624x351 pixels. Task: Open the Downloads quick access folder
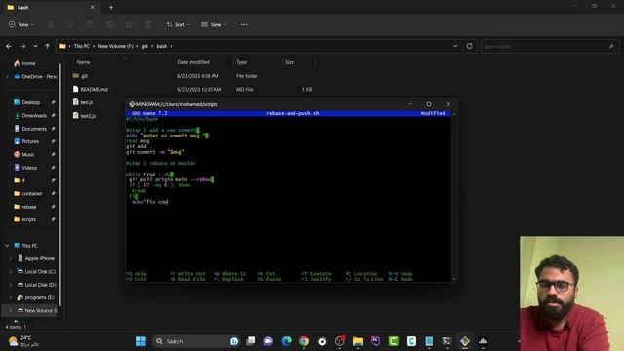pyautogui.click(x=30, y=116)
